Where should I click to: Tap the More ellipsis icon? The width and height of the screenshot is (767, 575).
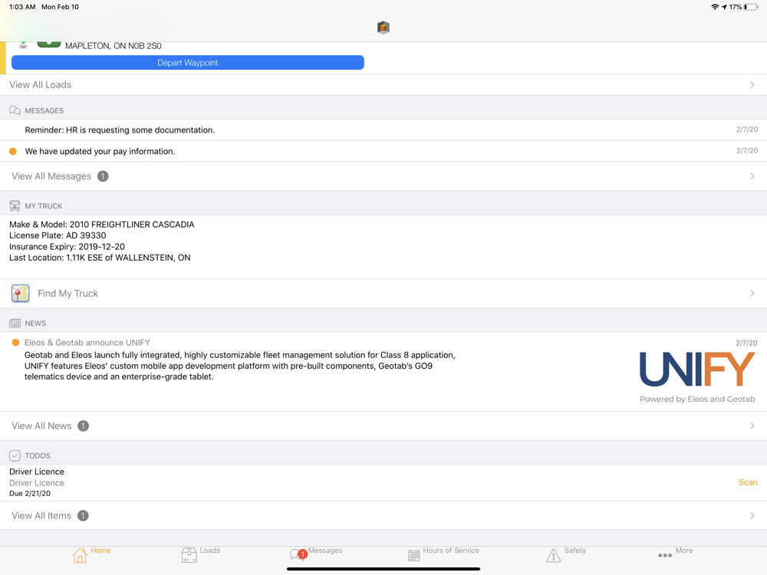[x=665, y=555]
